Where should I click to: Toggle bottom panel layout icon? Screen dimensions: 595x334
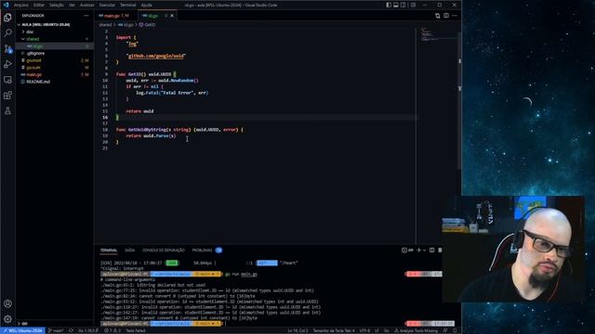click(396, 5)
